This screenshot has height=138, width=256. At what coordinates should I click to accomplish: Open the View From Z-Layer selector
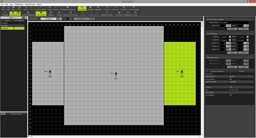click(48, 19)
